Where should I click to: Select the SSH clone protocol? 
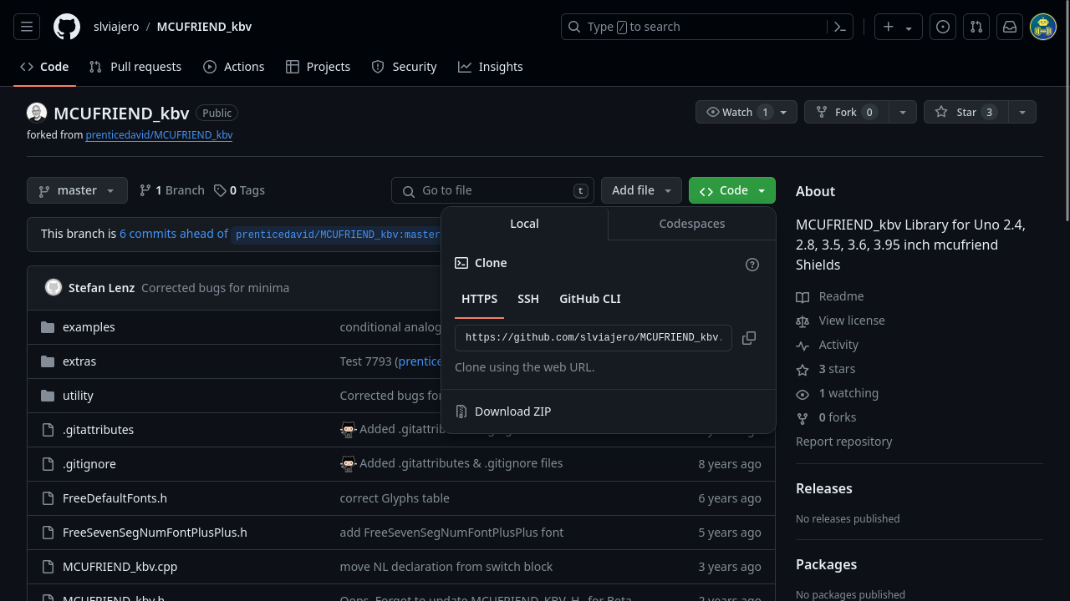coord(528,299)
